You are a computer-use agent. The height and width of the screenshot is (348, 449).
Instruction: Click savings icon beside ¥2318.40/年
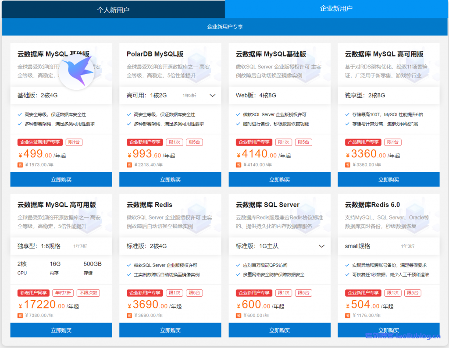coord(129,165)
